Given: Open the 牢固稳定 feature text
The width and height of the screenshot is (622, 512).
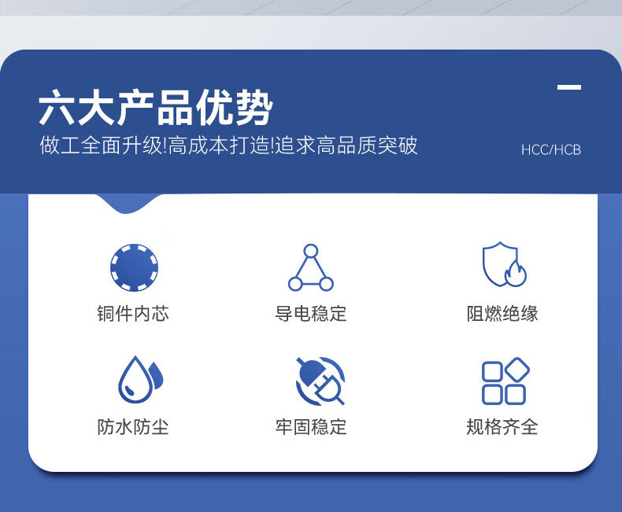Looking at the screenshot, I should (311, 427).
